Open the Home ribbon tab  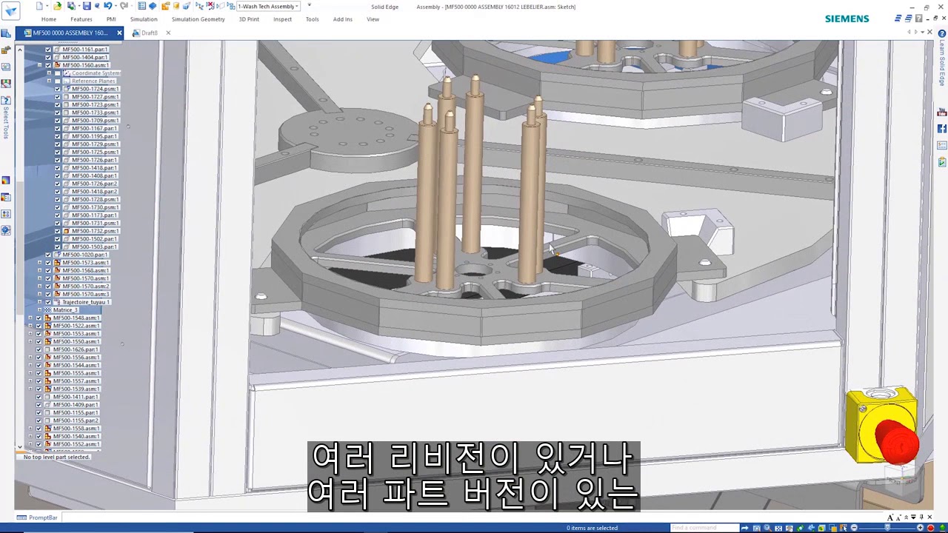(49, 19)
